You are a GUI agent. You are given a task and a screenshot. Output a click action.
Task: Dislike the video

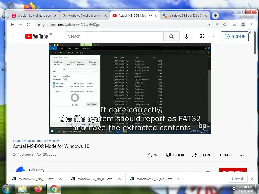tap(176, 155)
